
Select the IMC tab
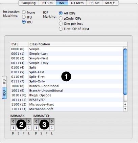click(62, 3)
